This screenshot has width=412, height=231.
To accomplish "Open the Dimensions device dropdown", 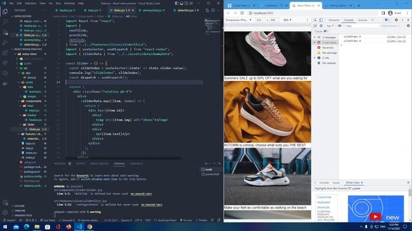I will pos(238,20).
